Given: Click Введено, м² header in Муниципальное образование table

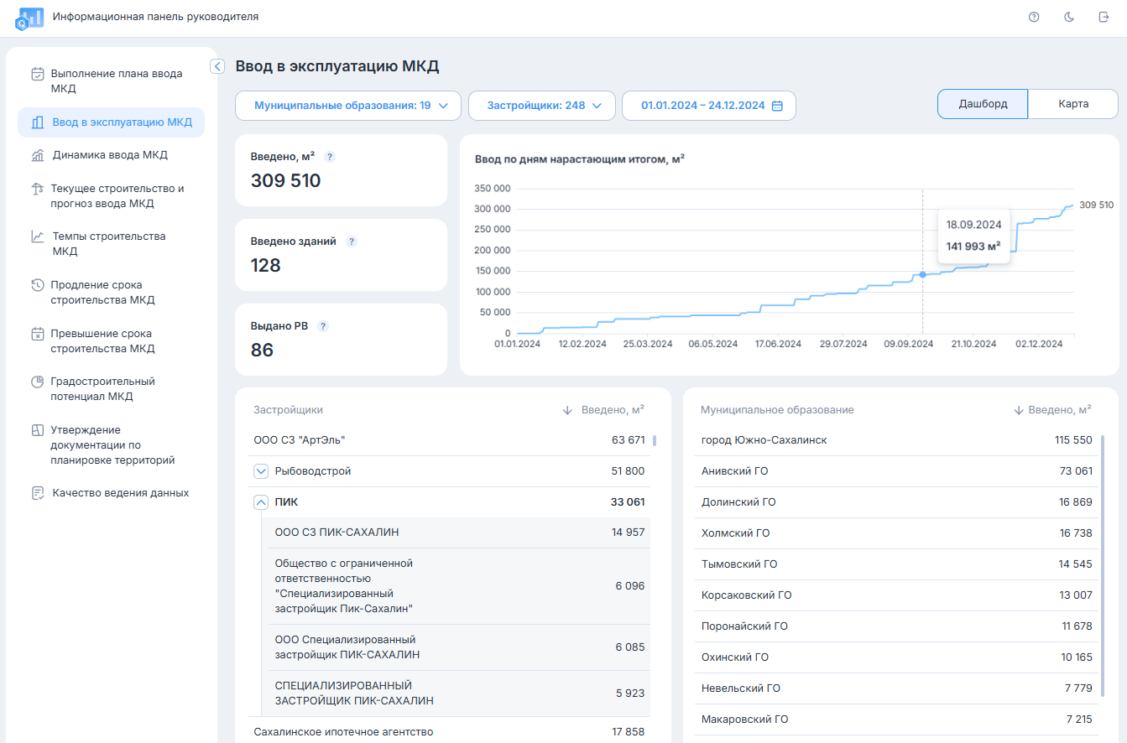Looking at the screenshot, I should tap(1060, 410).
